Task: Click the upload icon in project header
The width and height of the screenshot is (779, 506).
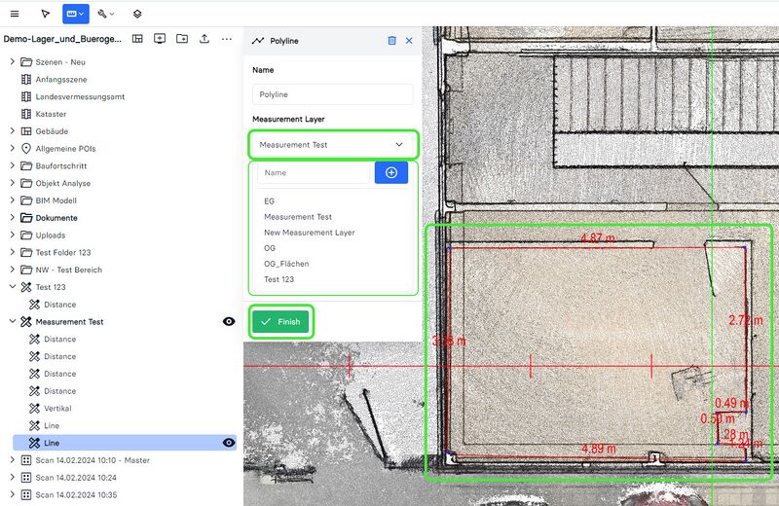Action: coord(204,39)
